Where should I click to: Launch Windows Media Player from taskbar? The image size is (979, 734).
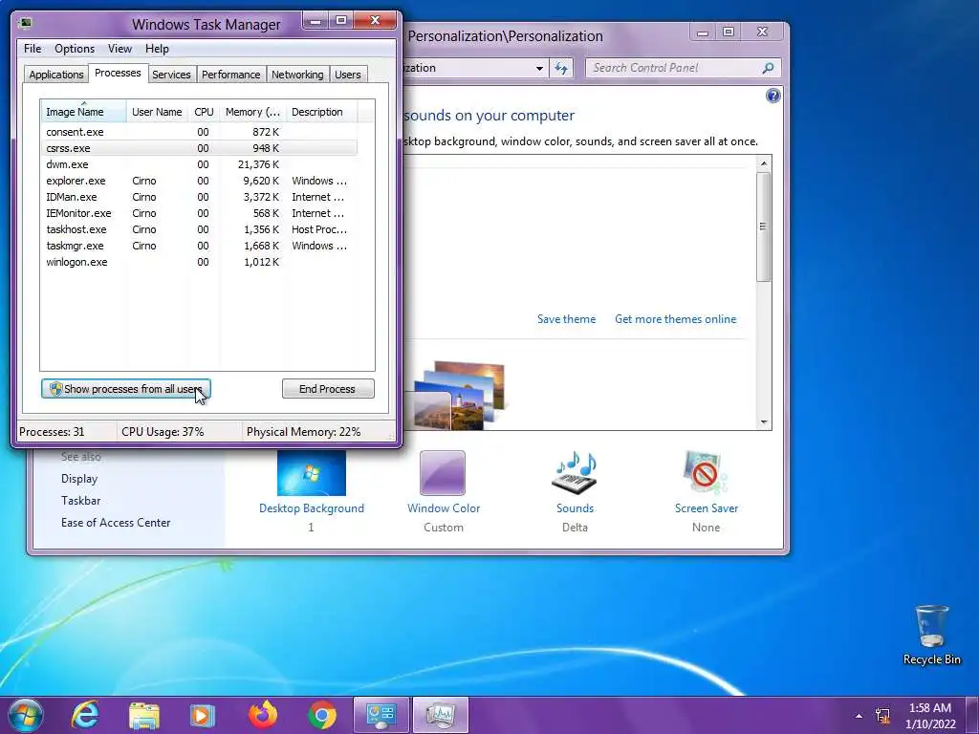203,715
